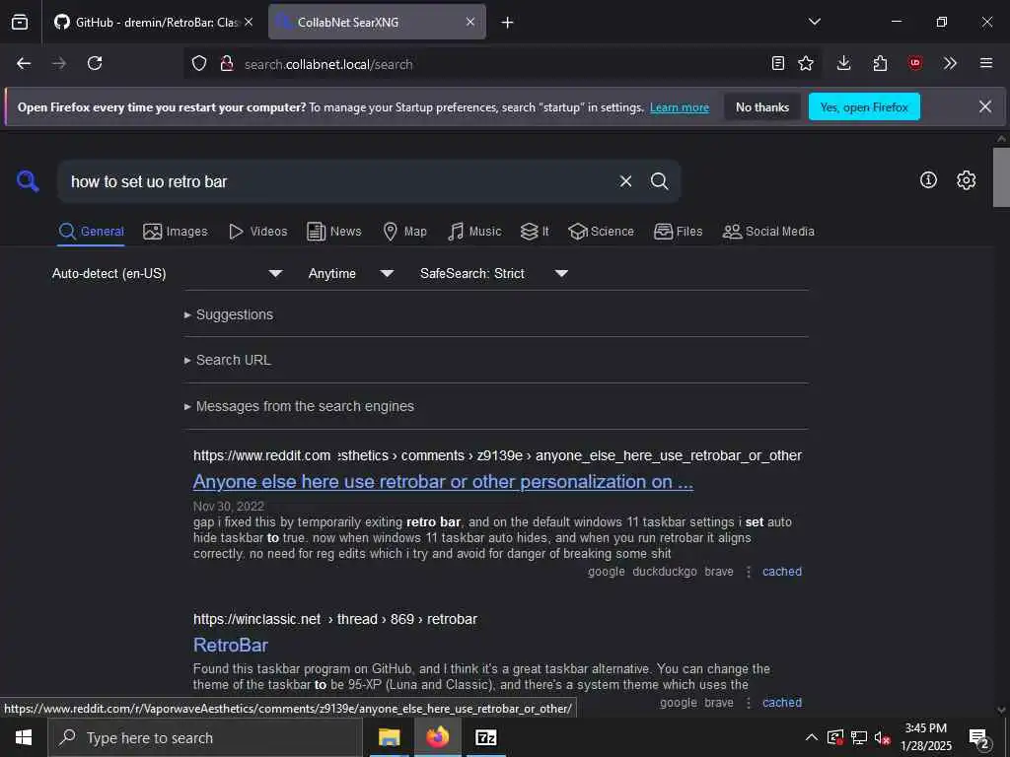Open the extensions puzzle icon

click(x=880, y=63)
